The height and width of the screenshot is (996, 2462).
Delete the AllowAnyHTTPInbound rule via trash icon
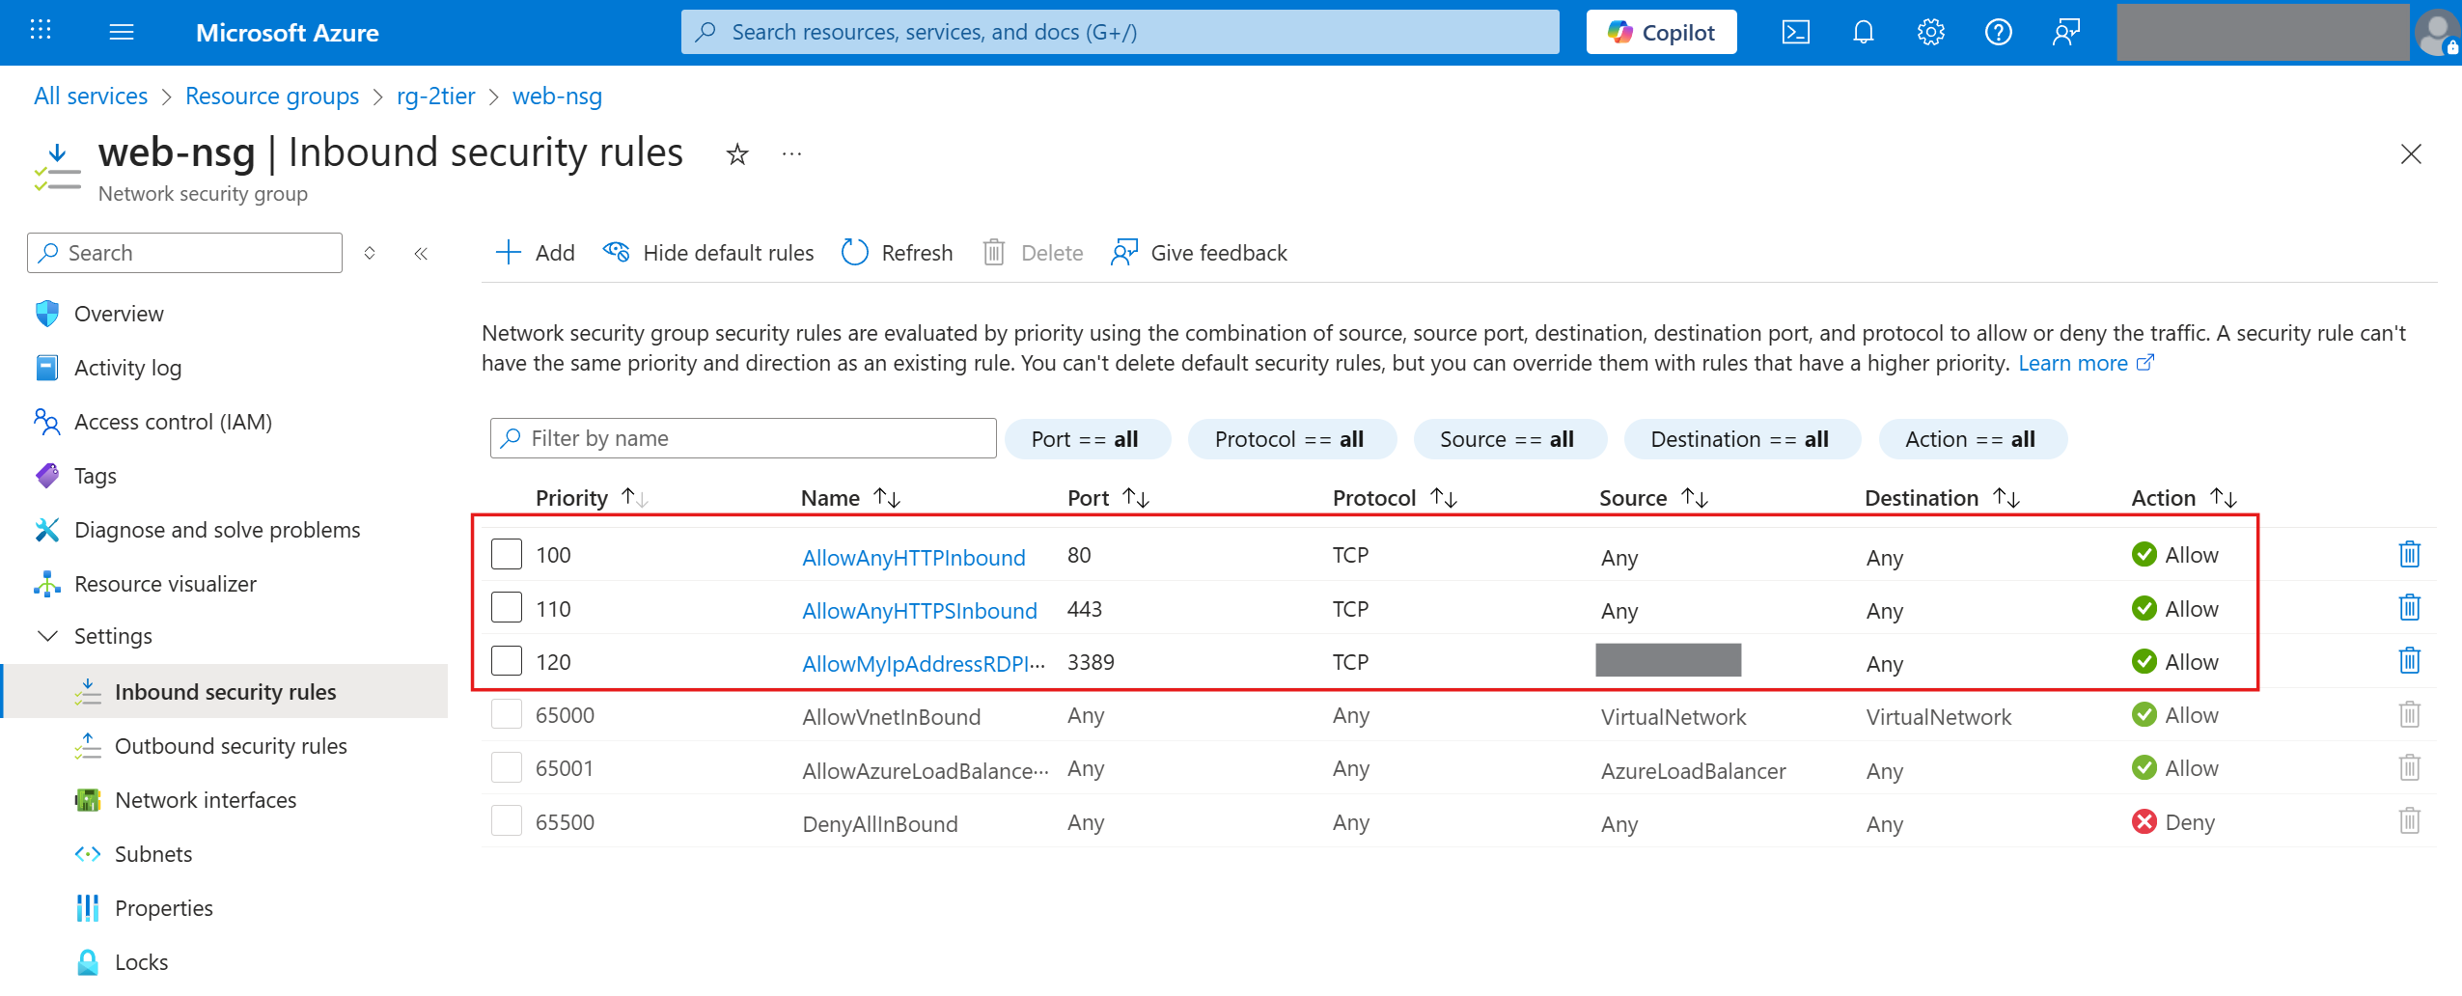(x=2409, y=555)
